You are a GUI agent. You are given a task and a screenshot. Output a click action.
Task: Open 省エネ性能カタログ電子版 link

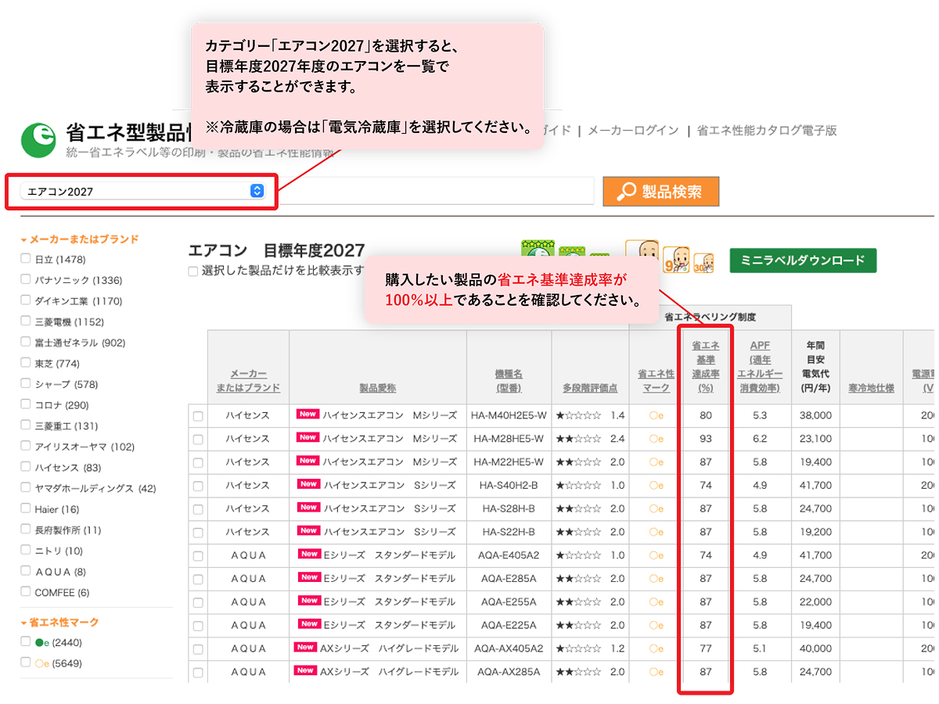(x=767, y=131)
